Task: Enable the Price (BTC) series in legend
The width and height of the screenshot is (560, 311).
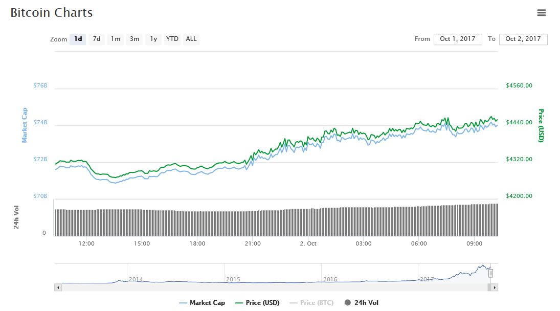Action: click(311, 303)
